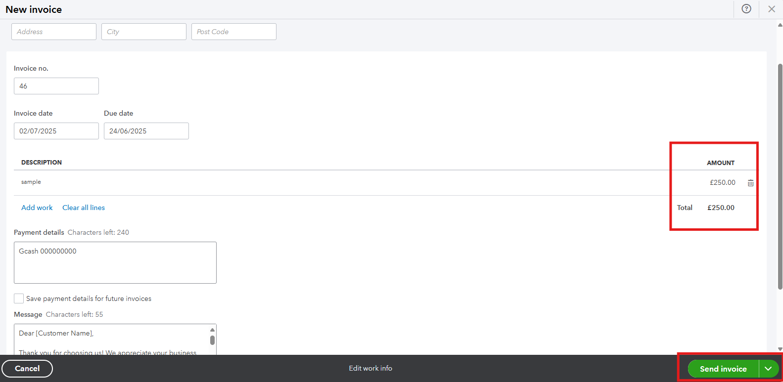Click the DESCRIPTION column header
Image resolution: width=783 pixels, height=382 pixels.
[42, 162]
